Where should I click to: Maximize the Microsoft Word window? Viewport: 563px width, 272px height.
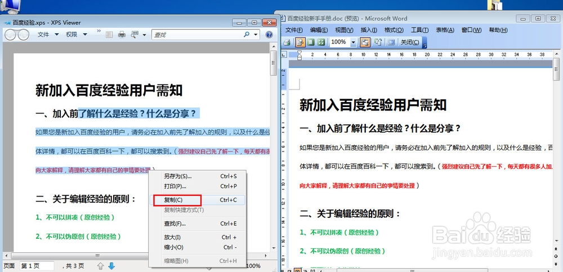[x=538, y=19]
